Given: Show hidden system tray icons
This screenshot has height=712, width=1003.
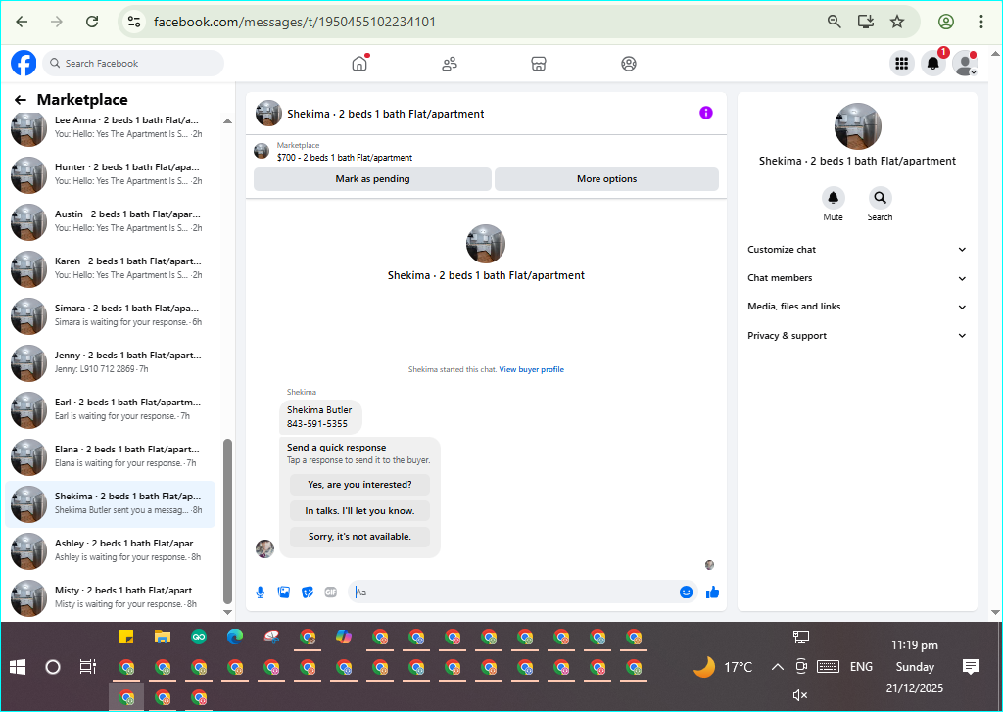Looking at the screenshot, I should click(x=777, y=667).
